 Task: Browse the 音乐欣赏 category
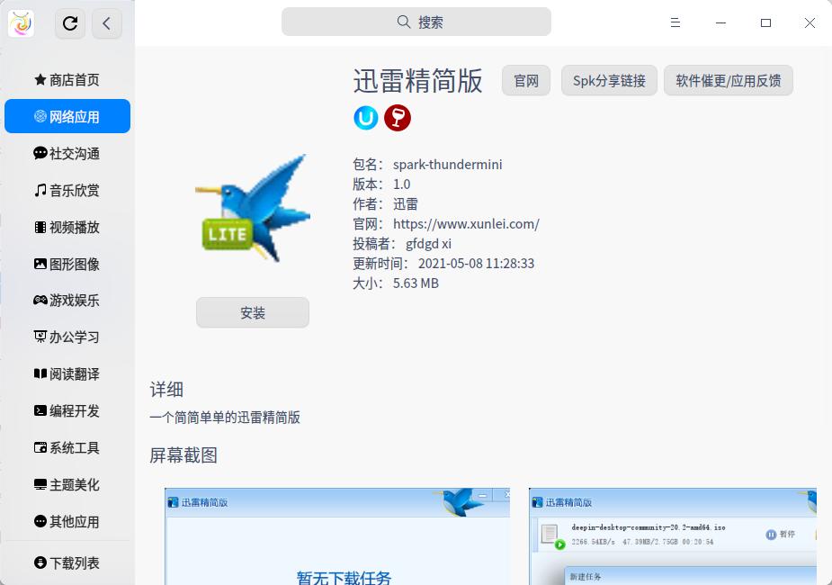(67, 190)
